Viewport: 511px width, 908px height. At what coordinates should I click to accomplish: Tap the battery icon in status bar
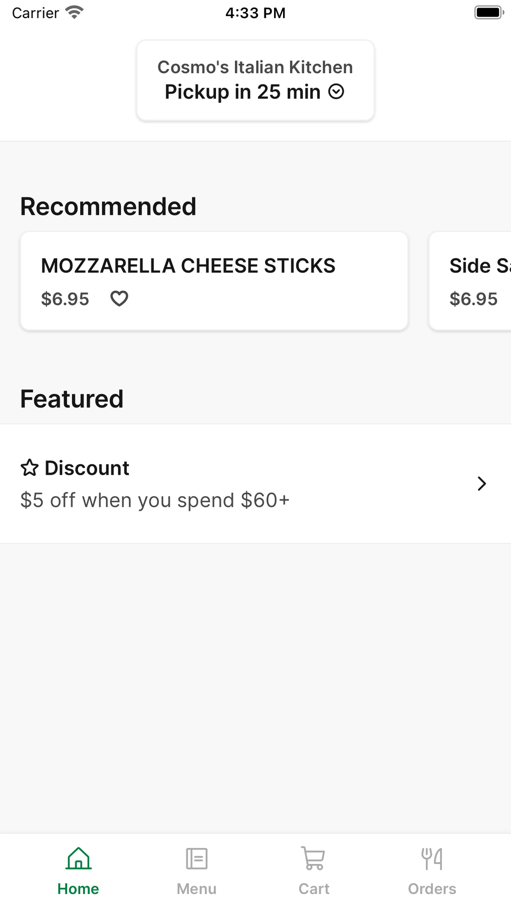point(488,13)
